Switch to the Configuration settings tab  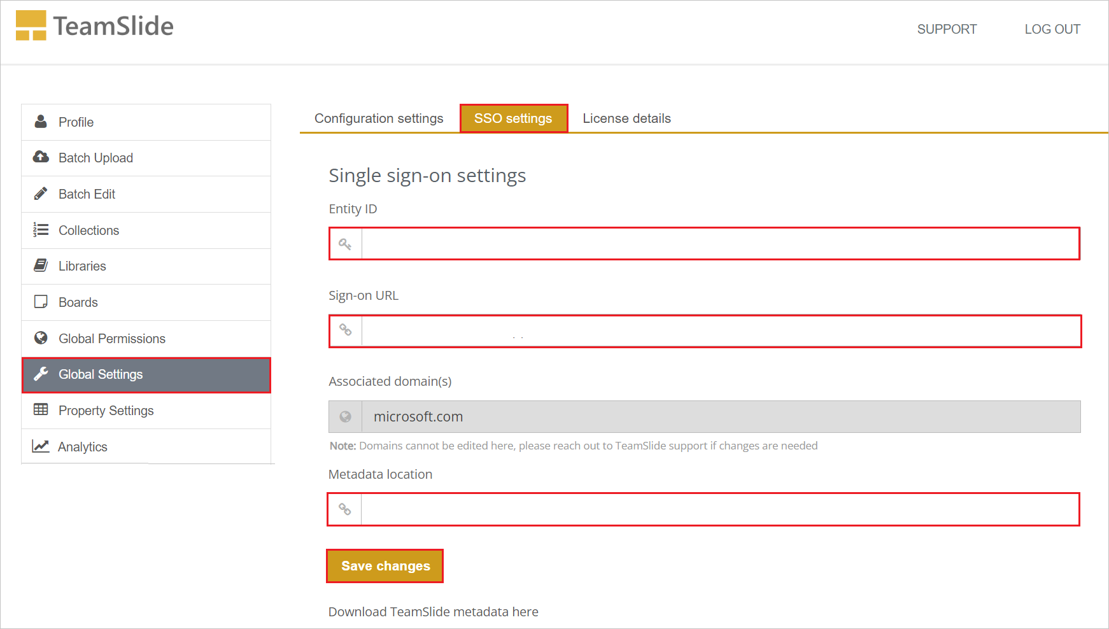[378, 118]
